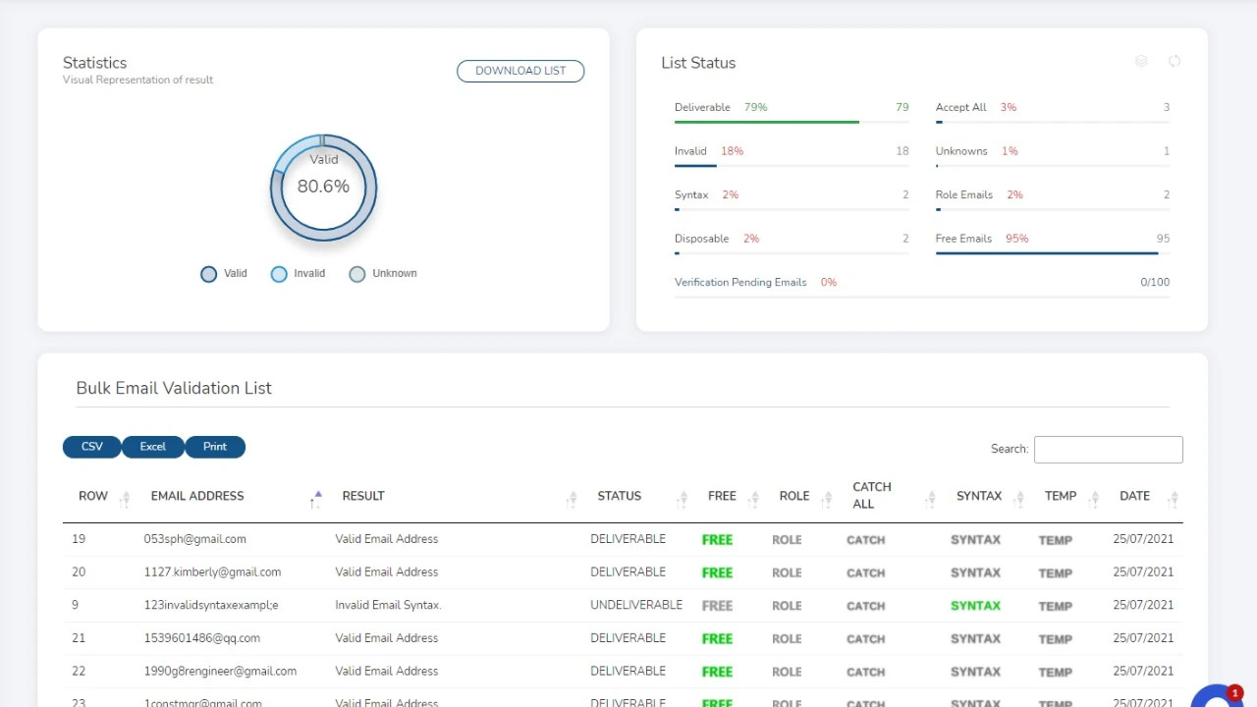This screenshot has width=1257, height=707.
Task: Click the DOWNLOAD LIST button
Action: tap(520, 71)
